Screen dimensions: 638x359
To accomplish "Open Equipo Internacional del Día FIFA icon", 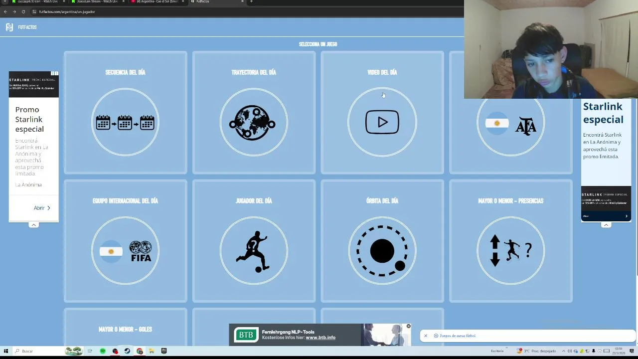I will tap(125, 251).
